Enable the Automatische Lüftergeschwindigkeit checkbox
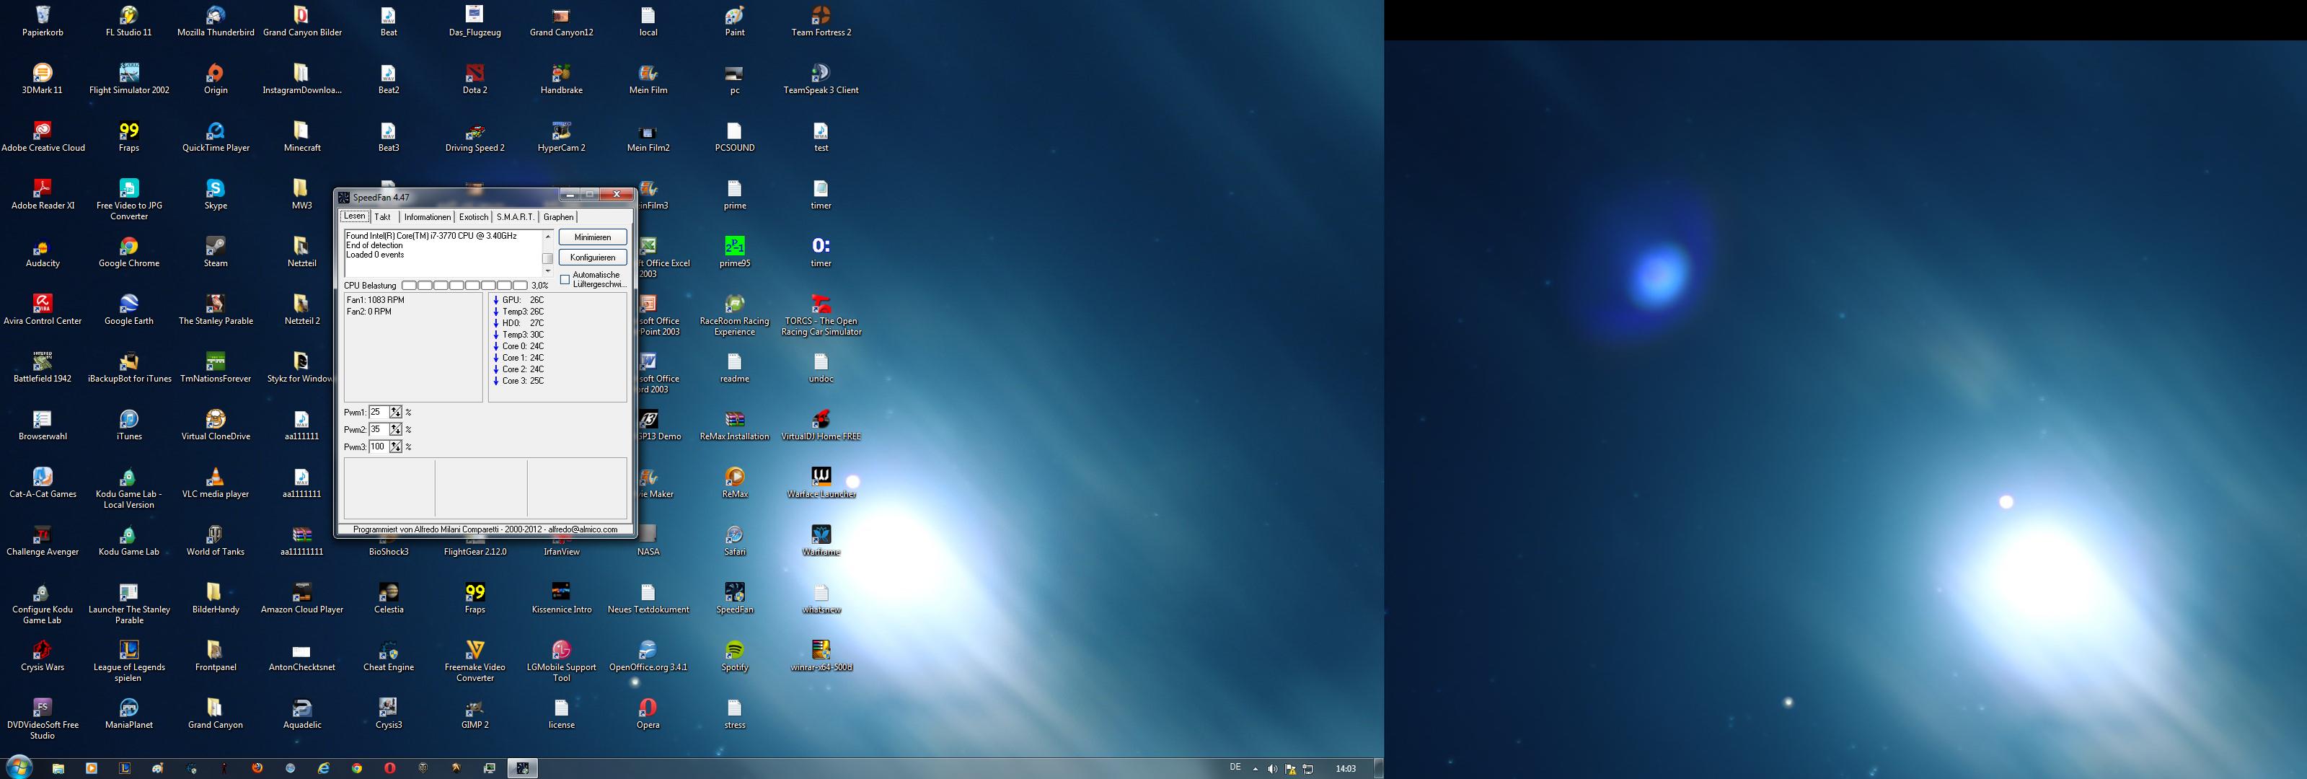2307x779 pixels. (x=565, y=281)
